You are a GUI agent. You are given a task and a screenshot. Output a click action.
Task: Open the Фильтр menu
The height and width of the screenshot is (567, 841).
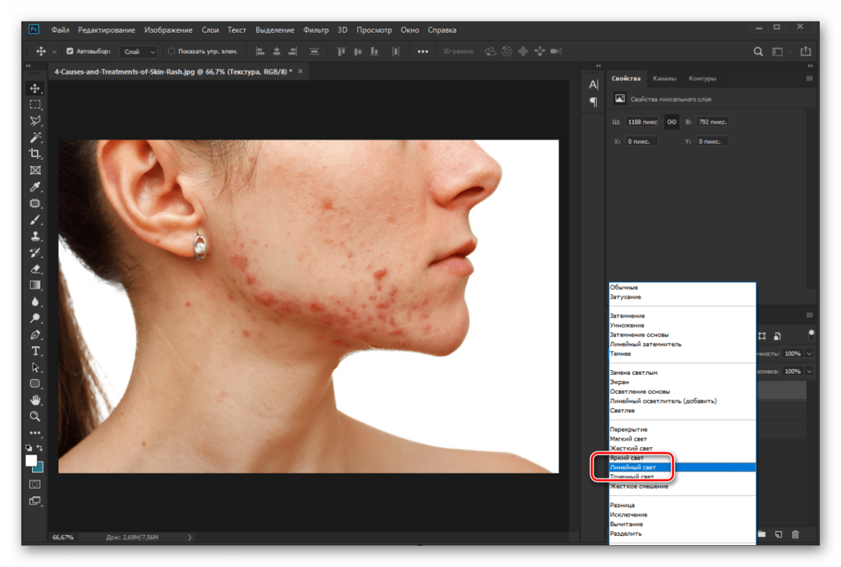[316, 30]
